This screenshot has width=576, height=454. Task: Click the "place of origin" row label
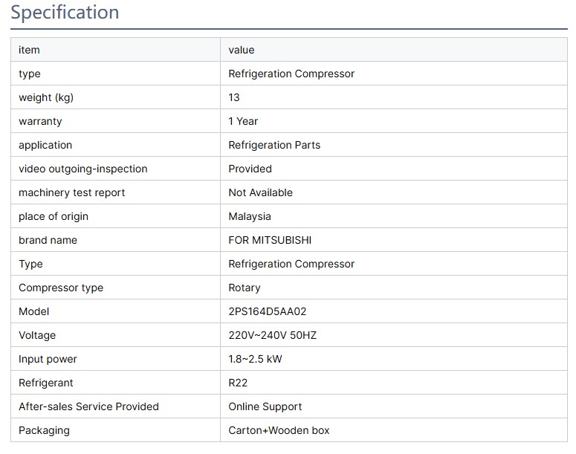tap(54, 216)
